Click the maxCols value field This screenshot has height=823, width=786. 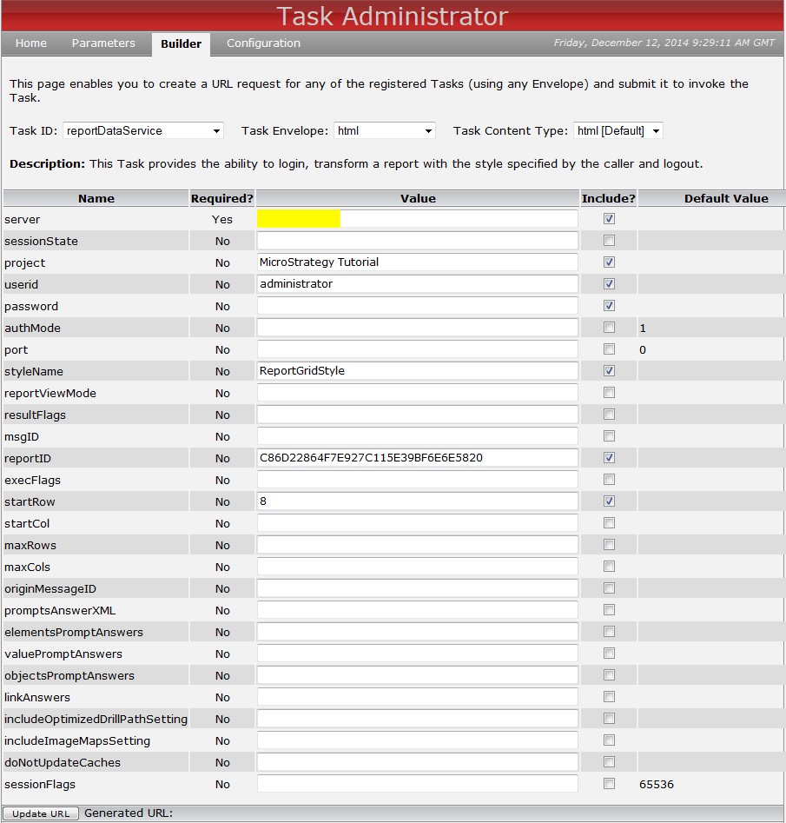pyautogui.click(x=417, y=567)
